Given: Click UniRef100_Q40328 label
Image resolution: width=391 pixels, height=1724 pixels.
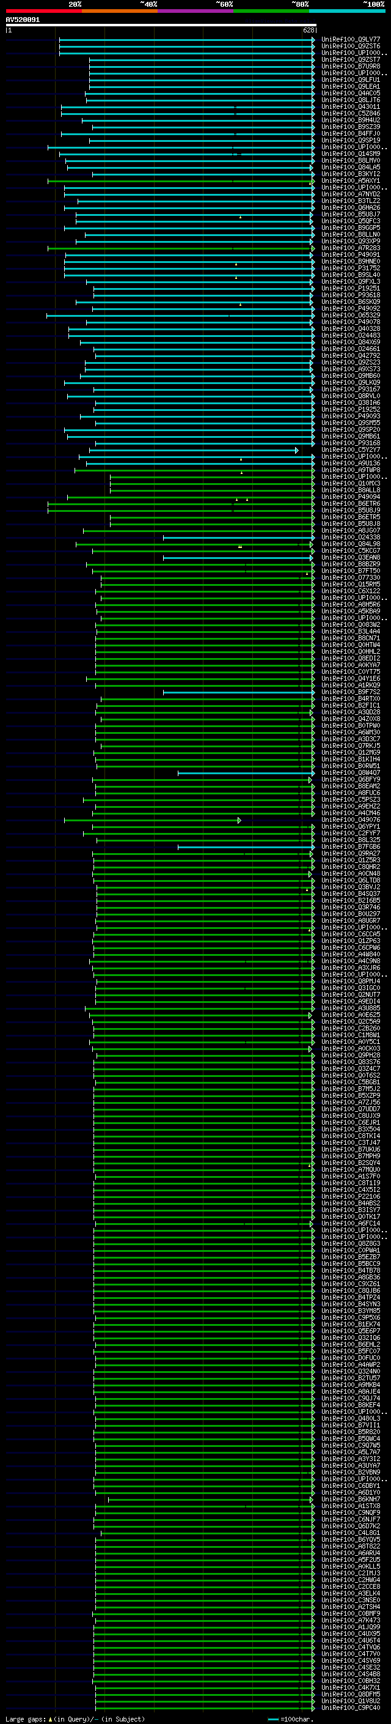Looking at the screenshot, I should (351, 329).
